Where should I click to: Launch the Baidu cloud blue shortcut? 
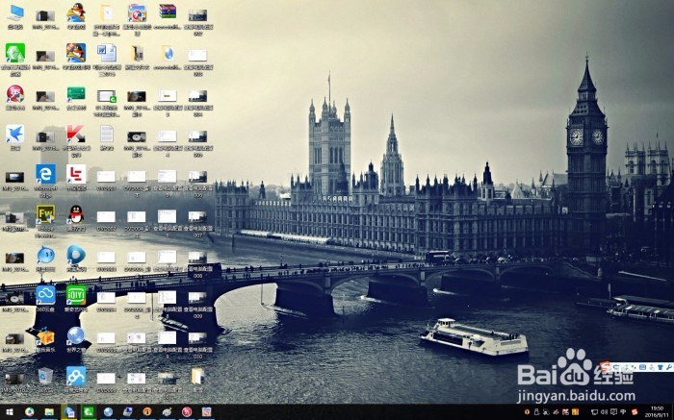point(76,376)
